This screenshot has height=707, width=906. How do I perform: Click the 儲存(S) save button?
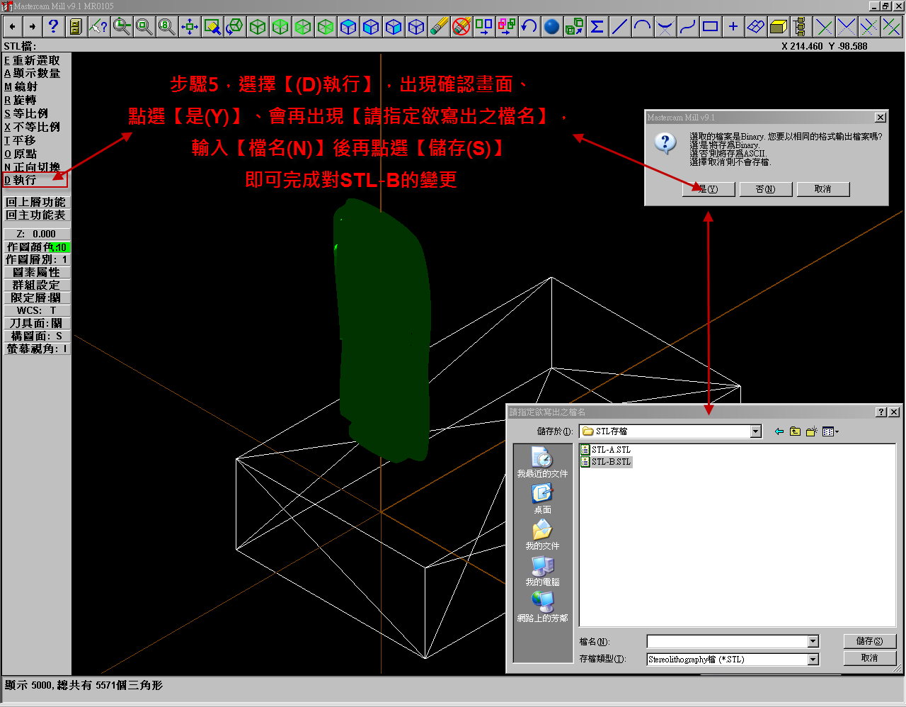point(870,640)
